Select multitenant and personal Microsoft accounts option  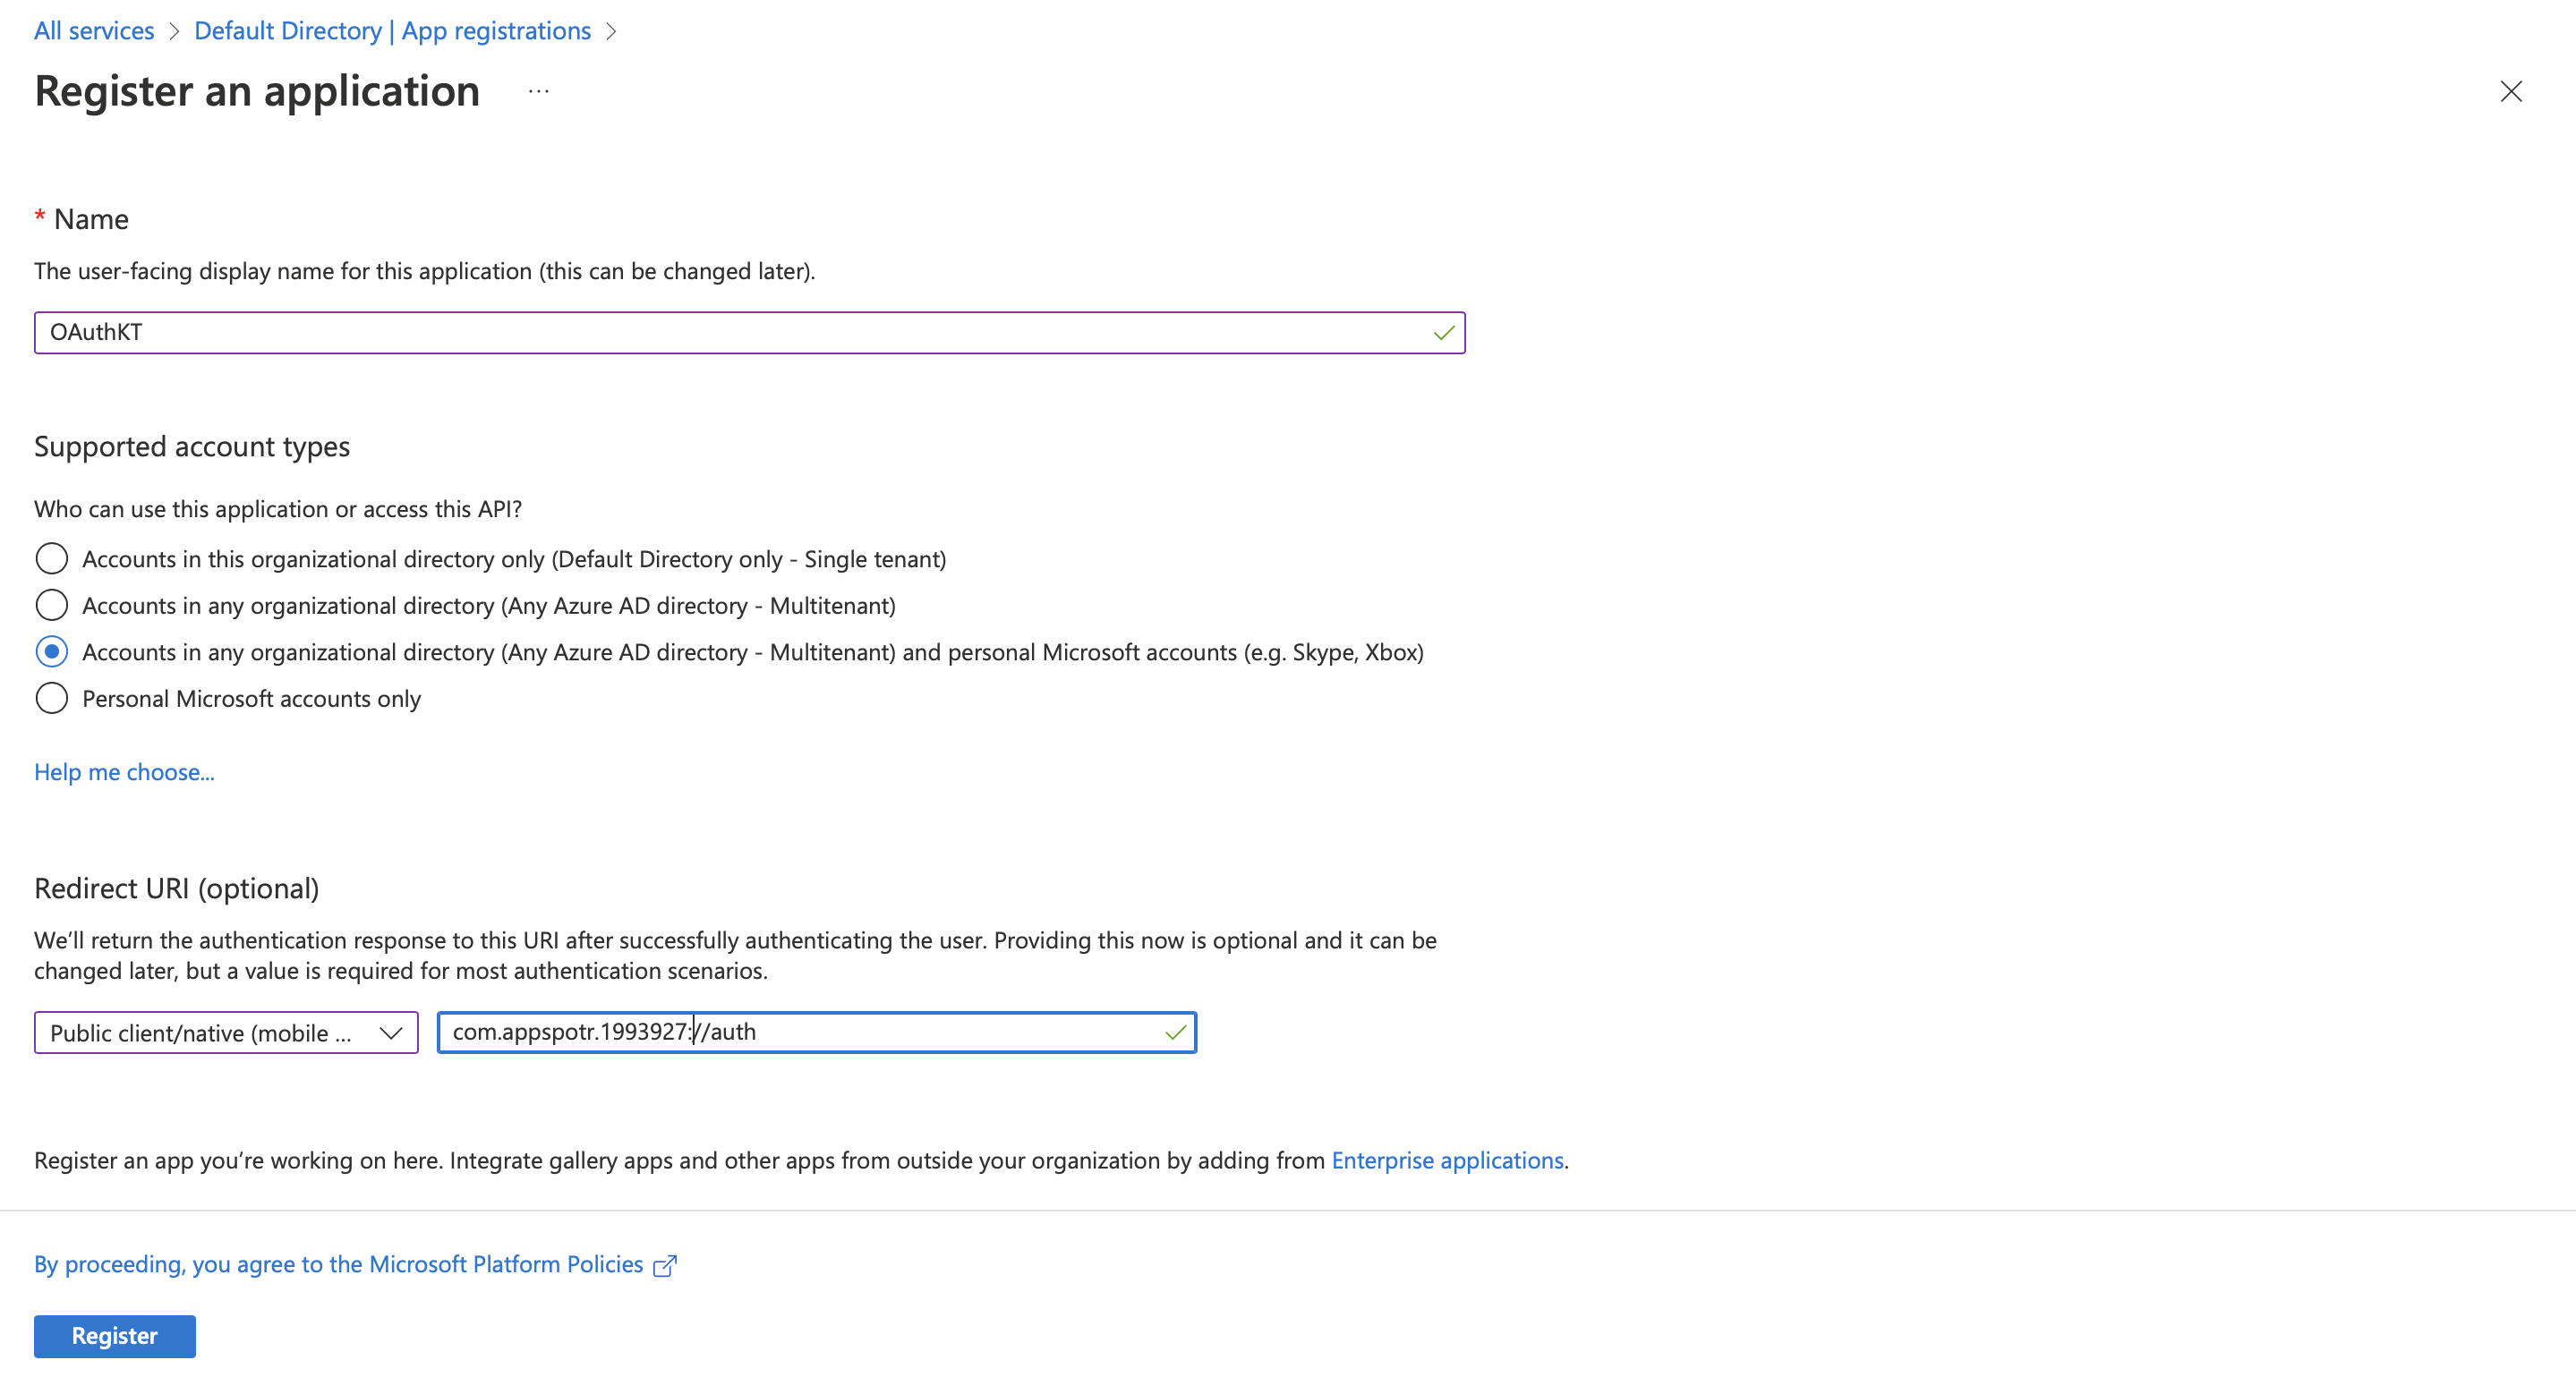pos(52,652)
